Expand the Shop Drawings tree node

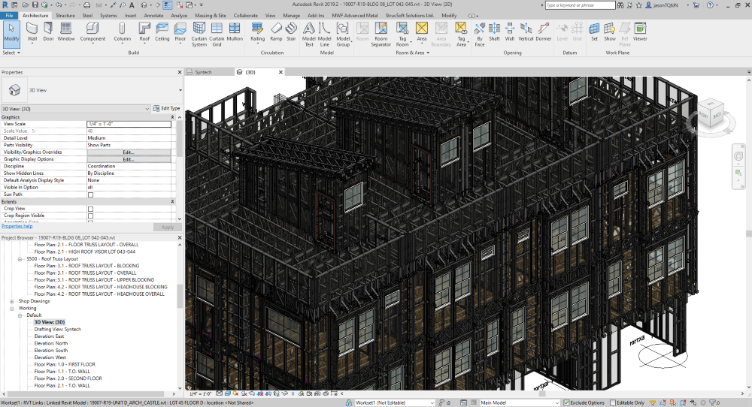coord(12,301)
